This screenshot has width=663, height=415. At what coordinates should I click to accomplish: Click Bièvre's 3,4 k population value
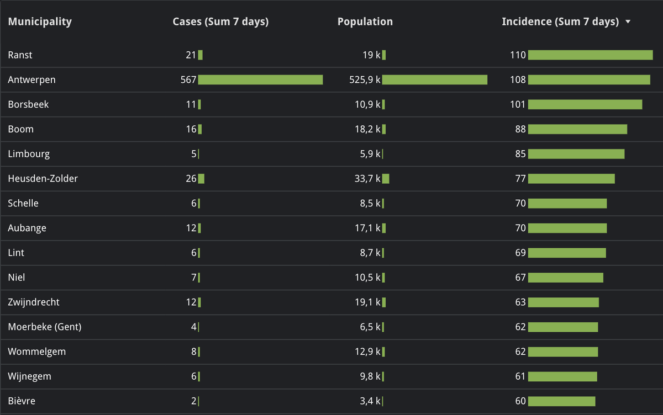point(371,401)
